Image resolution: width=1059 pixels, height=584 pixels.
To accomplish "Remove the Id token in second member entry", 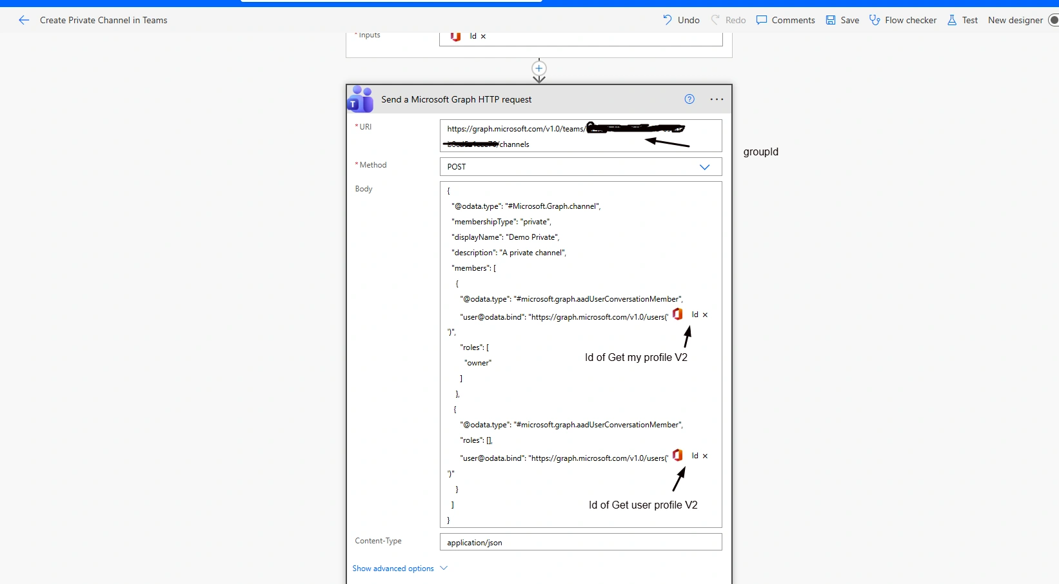I will [x=705, y=456].
